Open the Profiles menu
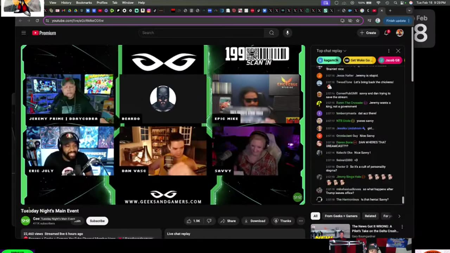Image resolution: width=450 pixels, height=253 pixels. click(x=102, y=2)
